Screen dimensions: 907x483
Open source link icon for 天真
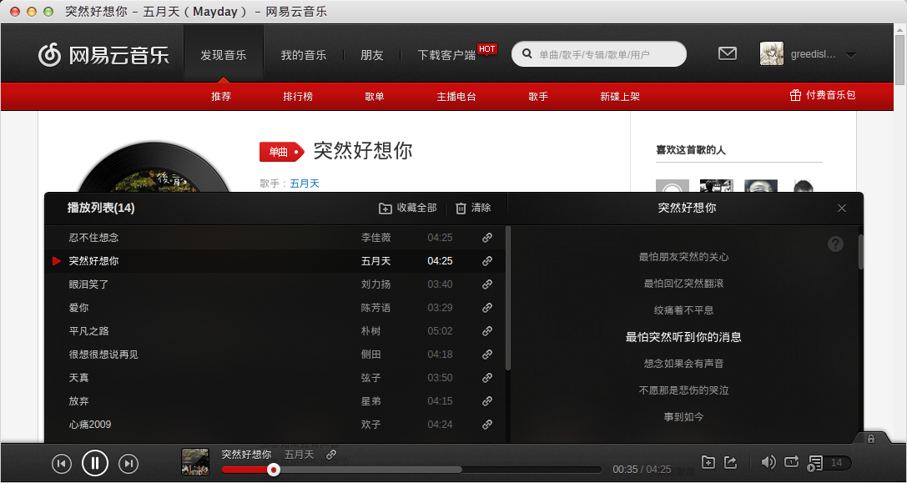487,378
